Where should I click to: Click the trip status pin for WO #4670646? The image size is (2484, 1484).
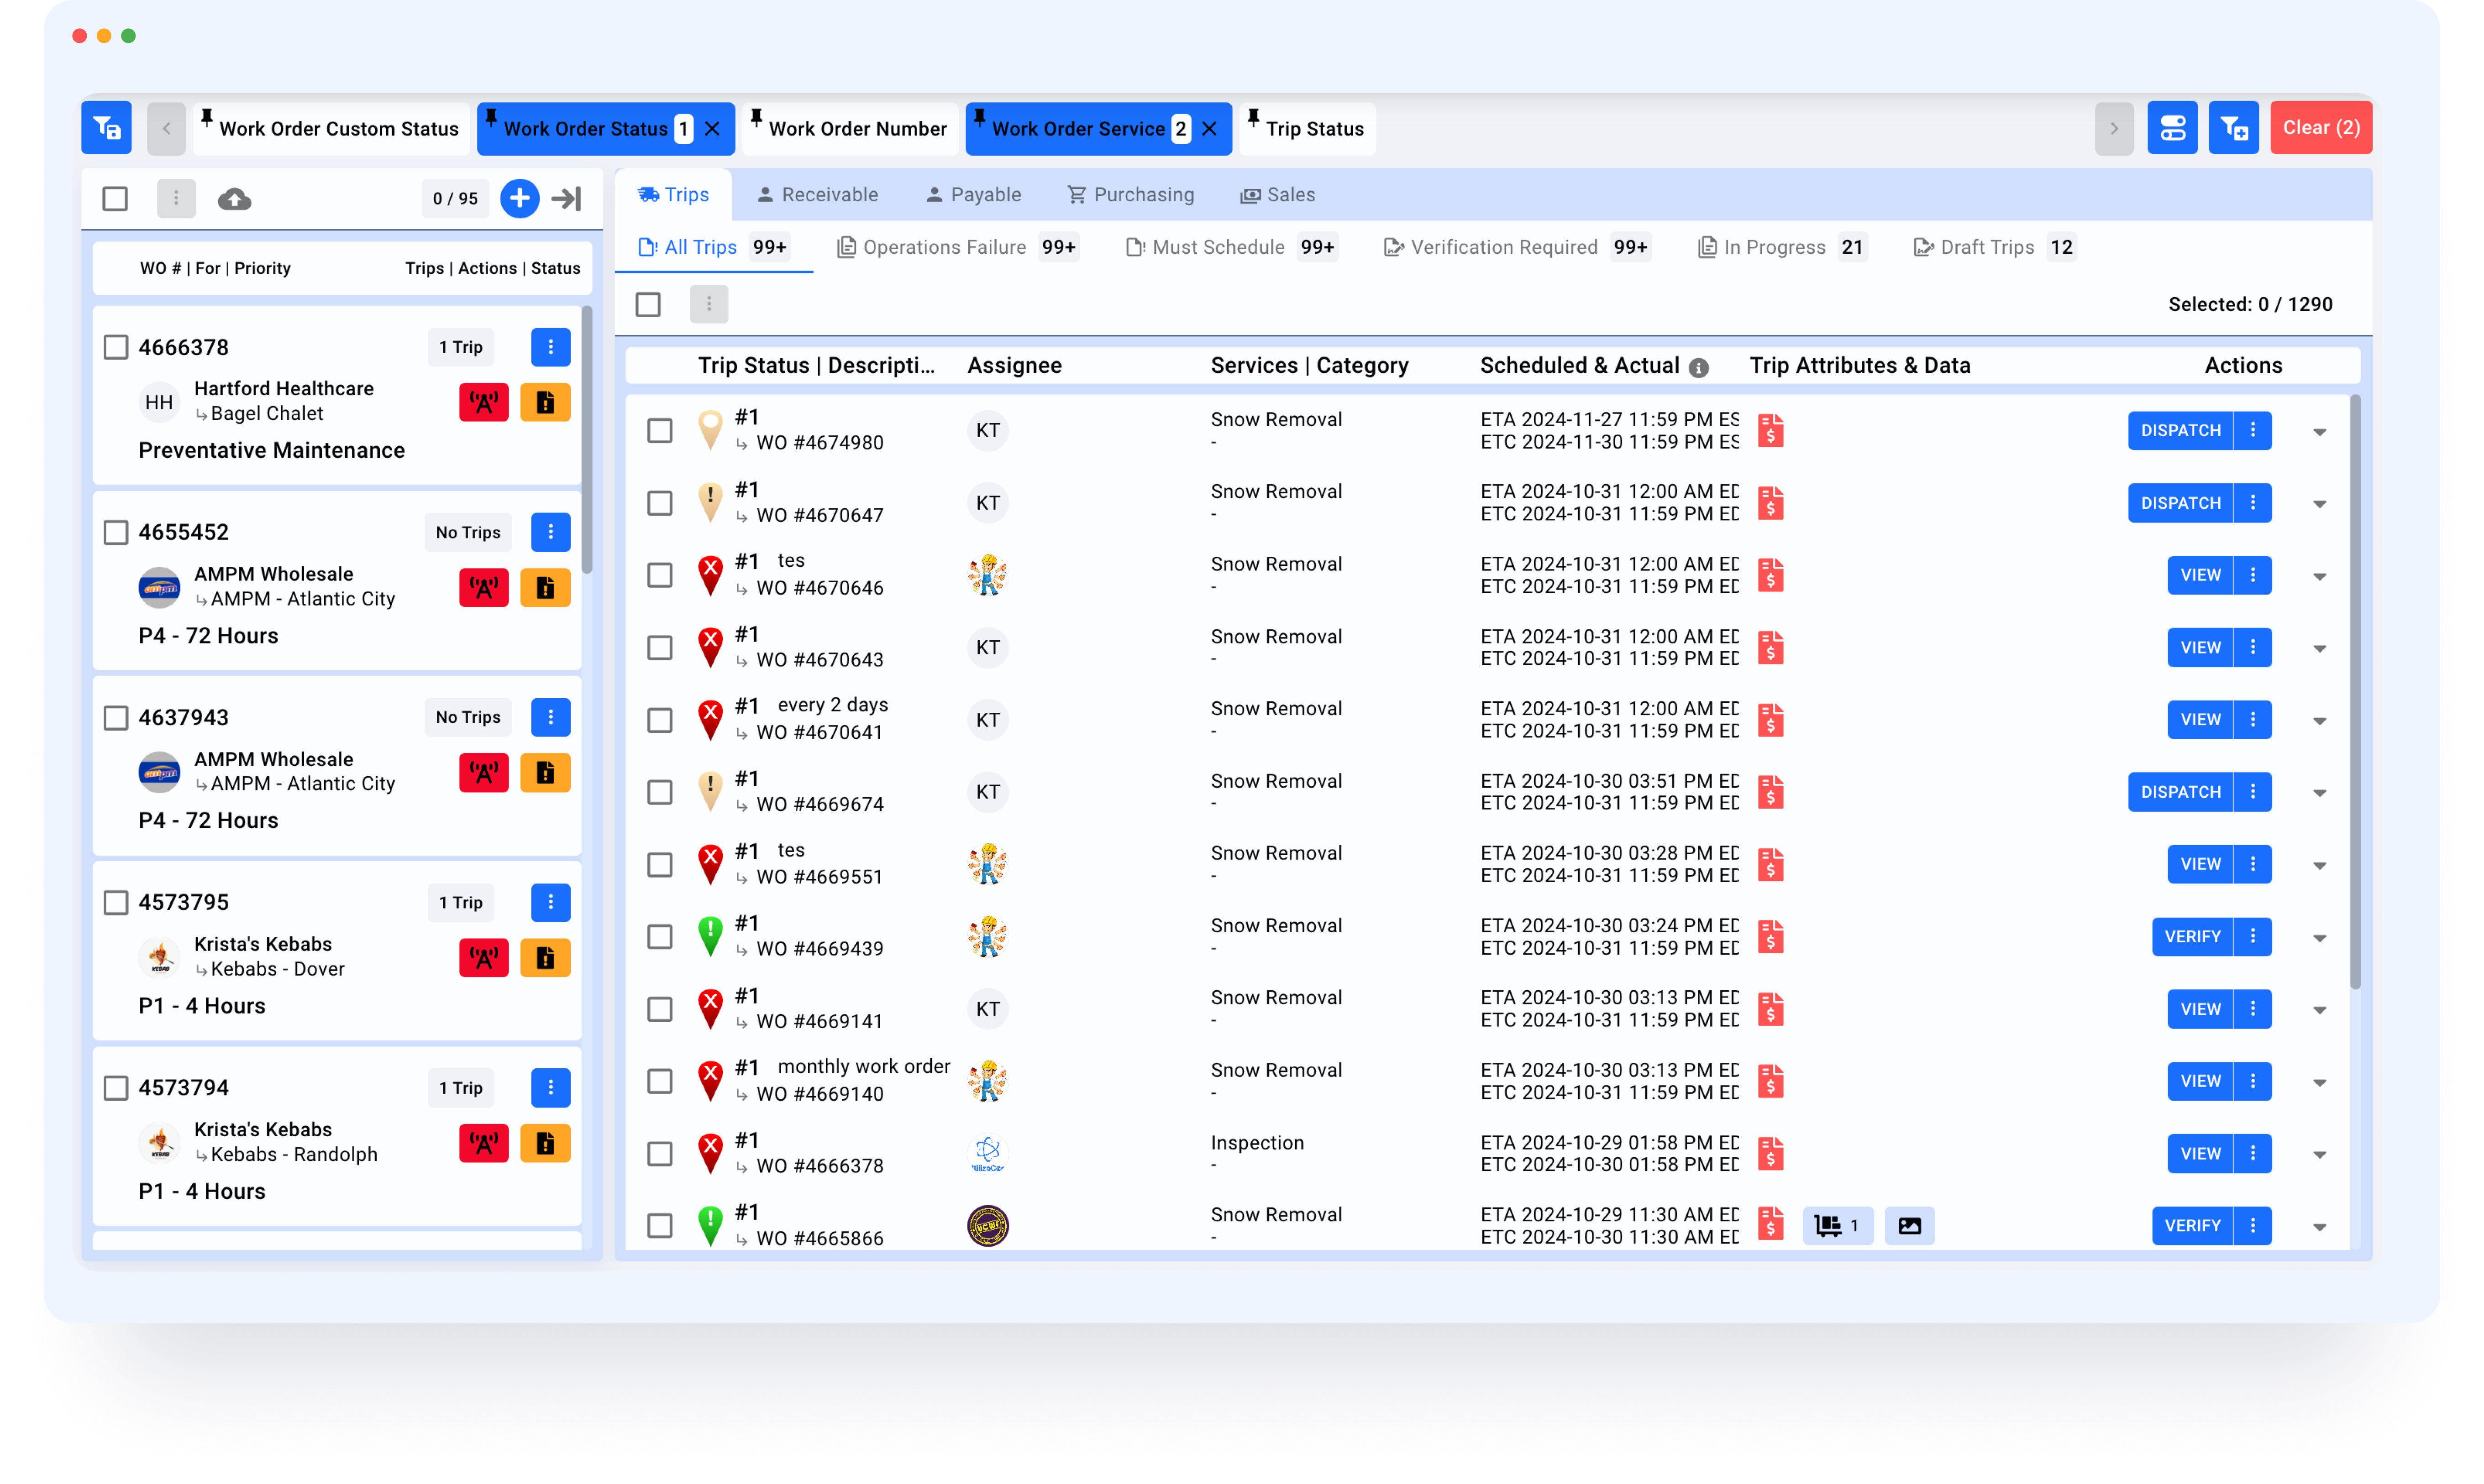pyautogui.click(x=710, y=576)
